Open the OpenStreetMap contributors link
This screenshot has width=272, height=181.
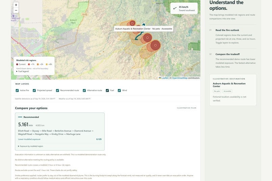(180, 78)
